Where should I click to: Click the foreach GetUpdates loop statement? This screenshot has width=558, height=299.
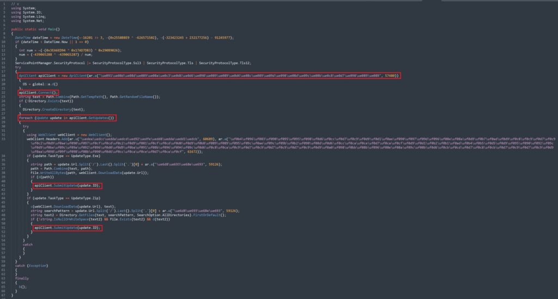pyautogui.click(x=66, y=117)
